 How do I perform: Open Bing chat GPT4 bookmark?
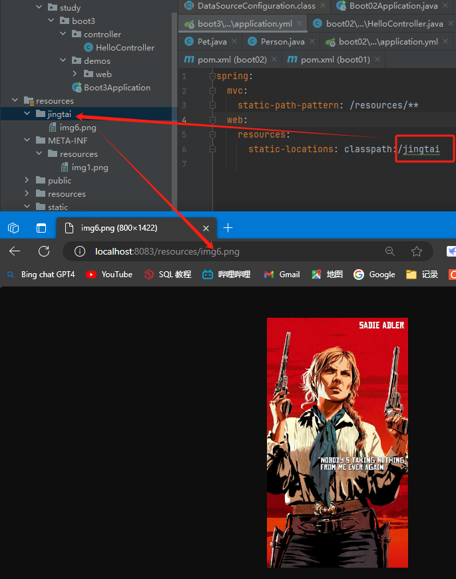(x=41, y=275)
